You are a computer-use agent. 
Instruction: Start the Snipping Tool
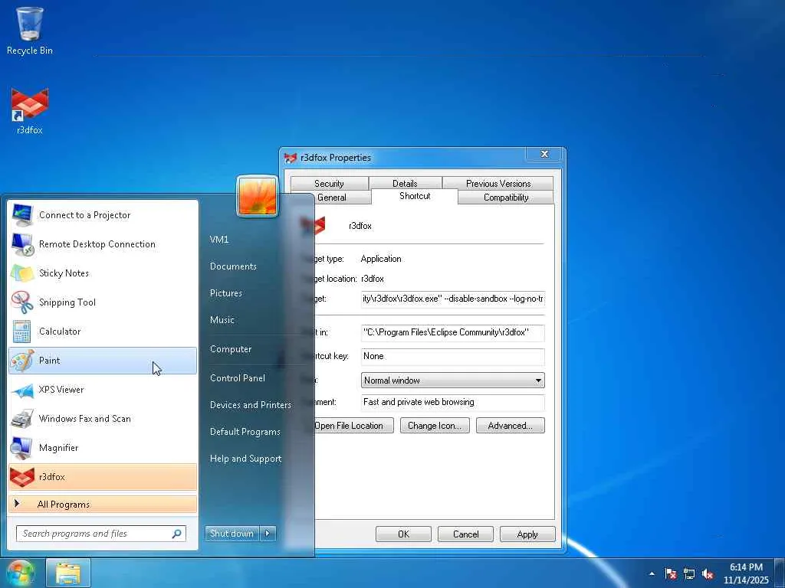coord(103,302)
